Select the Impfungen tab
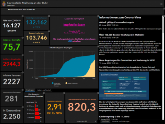 point(30,90)
